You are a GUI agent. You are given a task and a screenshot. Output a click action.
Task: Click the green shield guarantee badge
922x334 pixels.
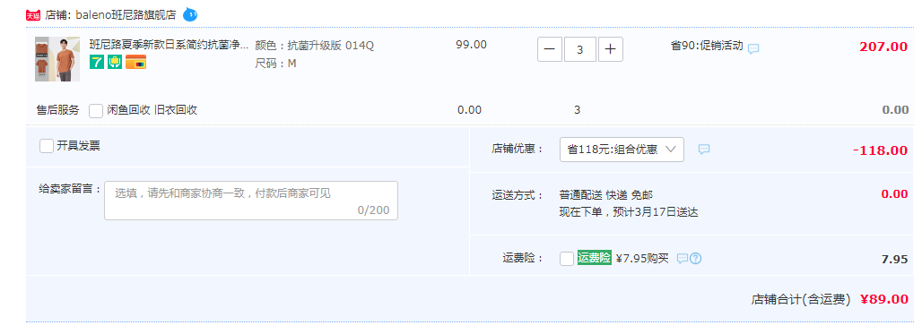click(x=114, y=62)
